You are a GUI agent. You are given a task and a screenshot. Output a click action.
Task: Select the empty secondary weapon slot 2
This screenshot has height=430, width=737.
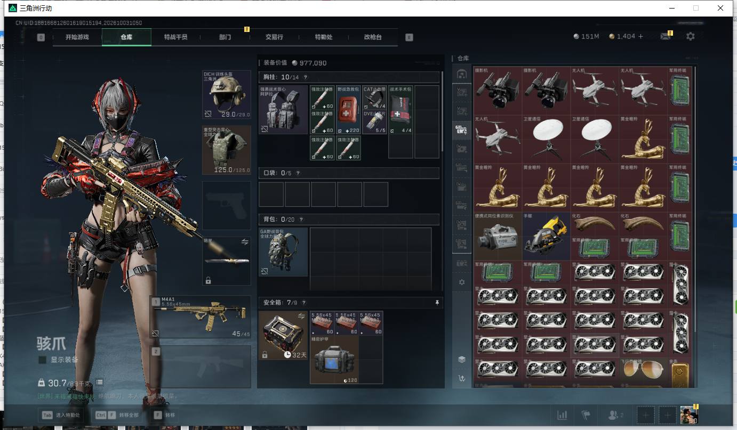[x=201, y=367]
